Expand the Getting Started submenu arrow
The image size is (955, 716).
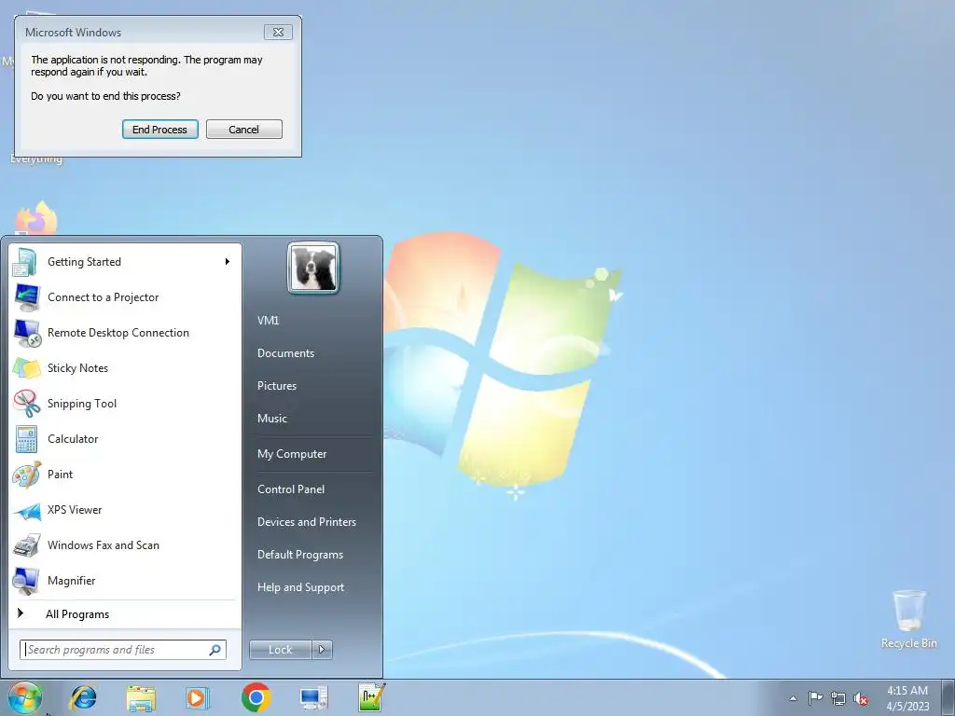[x=228, y=262]
